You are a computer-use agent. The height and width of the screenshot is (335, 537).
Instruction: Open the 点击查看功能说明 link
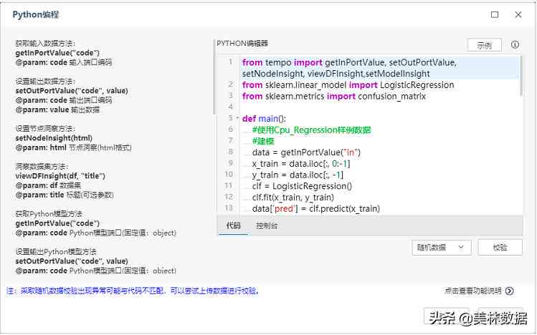[x=473, y=291]
